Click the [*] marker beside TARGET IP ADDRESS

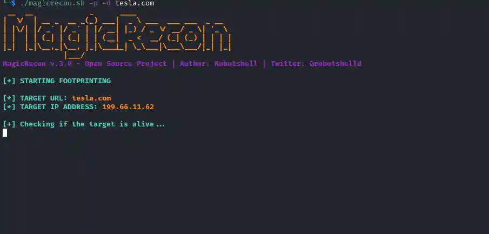(x=9, y=107)
